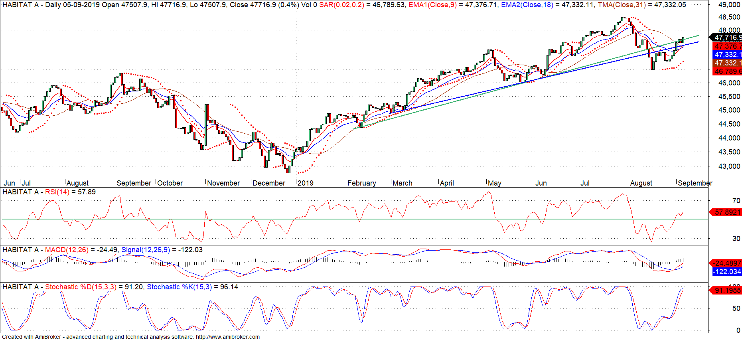This screenshot has height=340, width=742.
Task: Click the RSI 57.8921 value label
Action: [x=726, y=212]
